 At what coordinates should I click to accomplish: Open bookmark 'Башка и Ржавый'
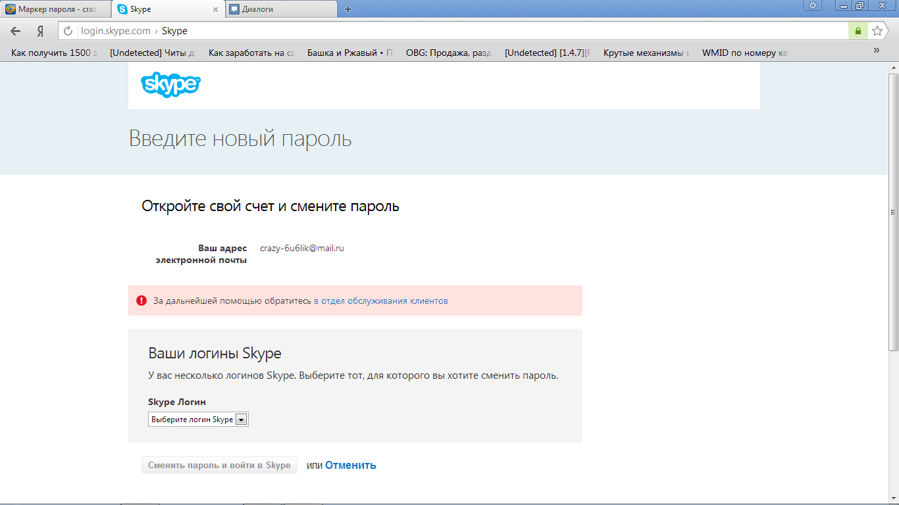(x=350, y=53)
